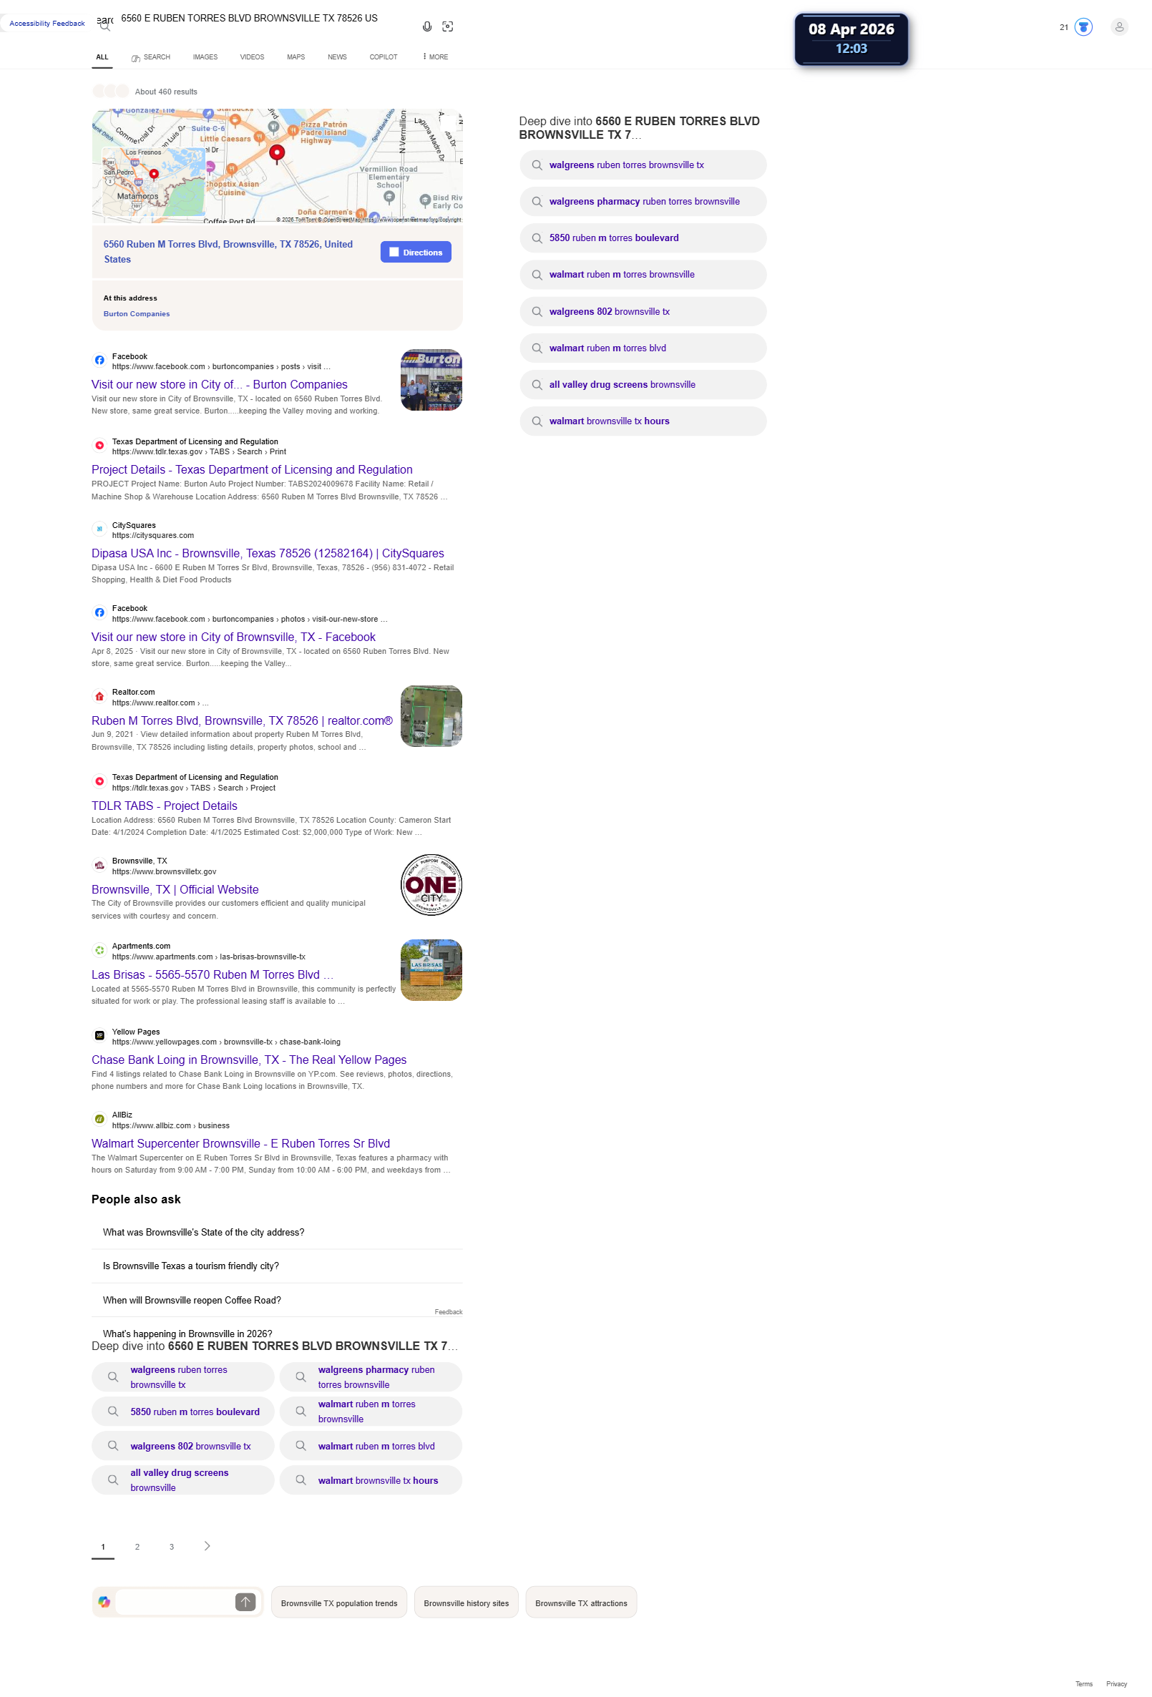Image resolution: width=1152 pixels, height=1697 pixels.
Task: Open visual search camera icon
Action: point(448,26)
